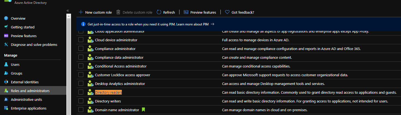This screenshot has width=401, height=115.
Task: Click the role icon beside Compliance administrator
Action: [x=90, y=49]
